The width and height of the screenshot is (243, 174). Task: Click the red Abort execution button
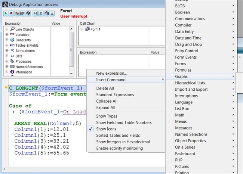12,13
